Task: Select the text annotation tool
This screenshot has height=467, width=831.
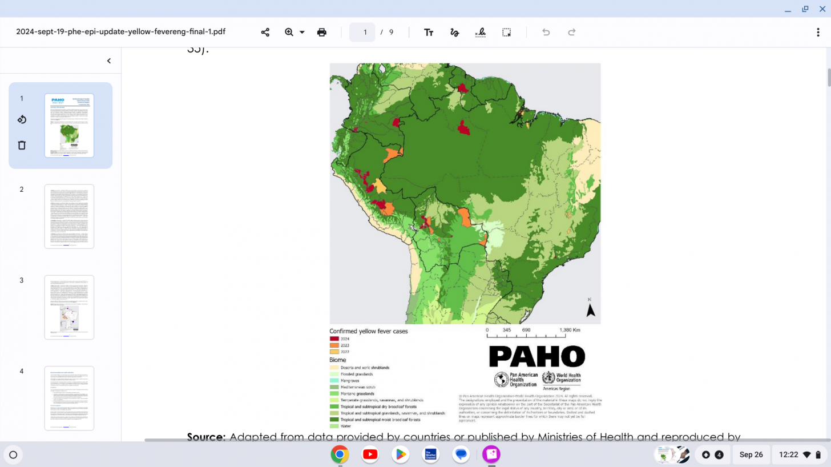Action: pyautogui.click(x=429, y=33)
